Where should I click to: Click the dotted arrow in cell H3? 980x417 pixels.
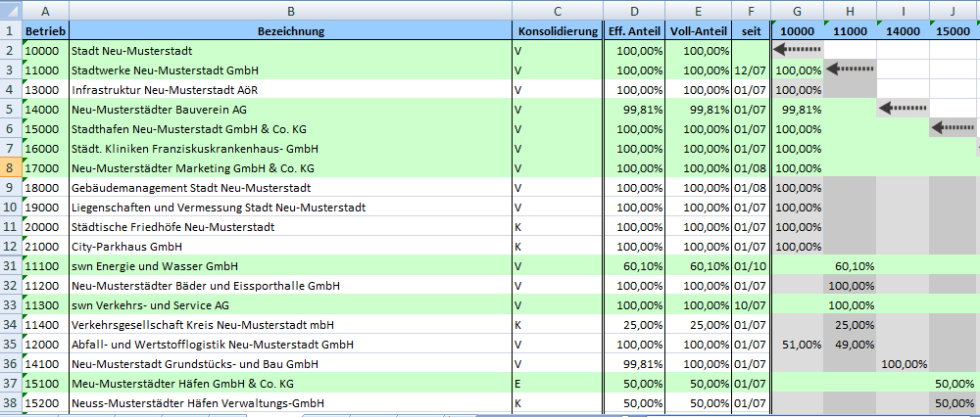coord(849,69)
